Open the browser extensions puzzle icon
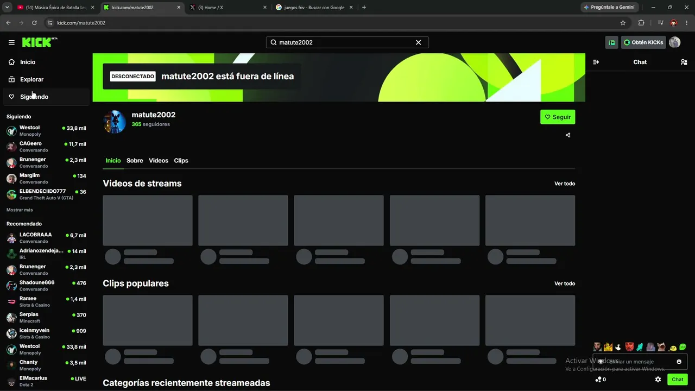The image size is (695, 391). tap(641, 23)
